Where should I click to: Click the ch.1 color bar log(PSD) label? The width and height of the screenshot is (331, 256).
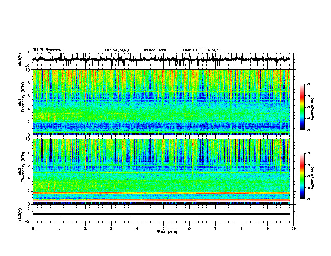click(x=313, y=109)
